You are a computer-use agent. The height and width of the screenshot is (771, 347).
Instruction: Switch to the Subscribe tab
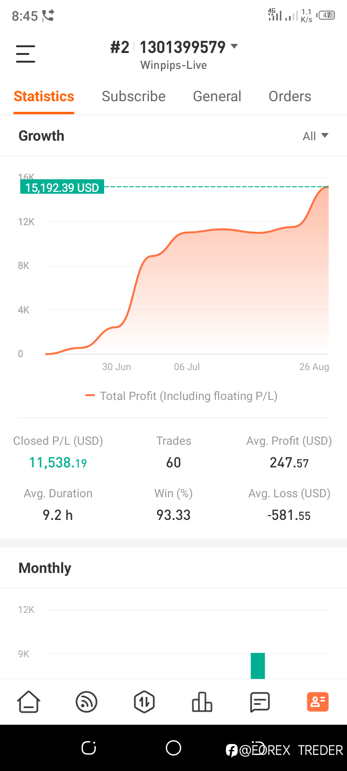tap(133, 96)
